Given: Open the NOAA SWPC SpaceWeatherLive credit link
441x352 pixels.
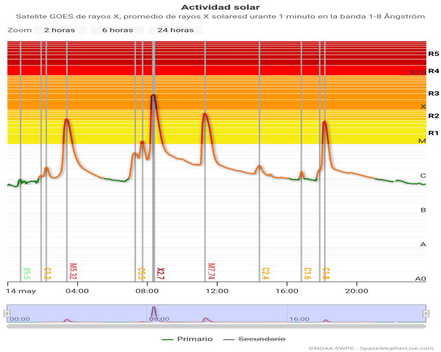Looking at the screenshot, I should [x=372, y=347].
